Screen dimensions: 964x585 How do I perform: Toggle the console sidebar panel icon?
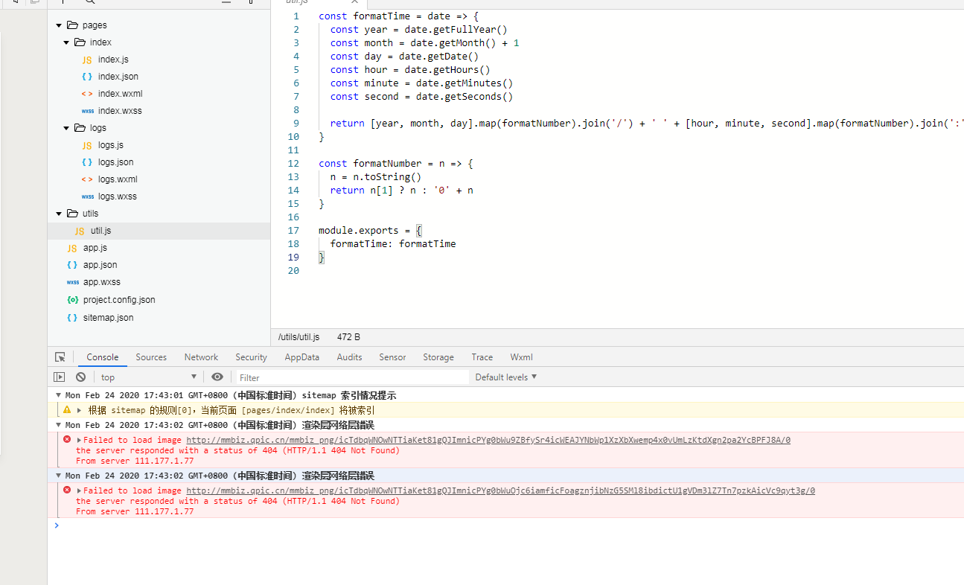pyautogui.click(x=60, y=377)
